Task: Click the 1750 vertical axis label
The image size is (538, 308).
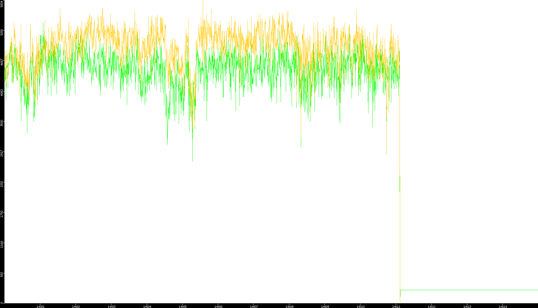Action: click(x=2, y=214)
